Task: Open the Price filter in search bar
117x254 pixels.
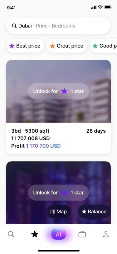Action: pyautogui.click(x=42, y=26)
